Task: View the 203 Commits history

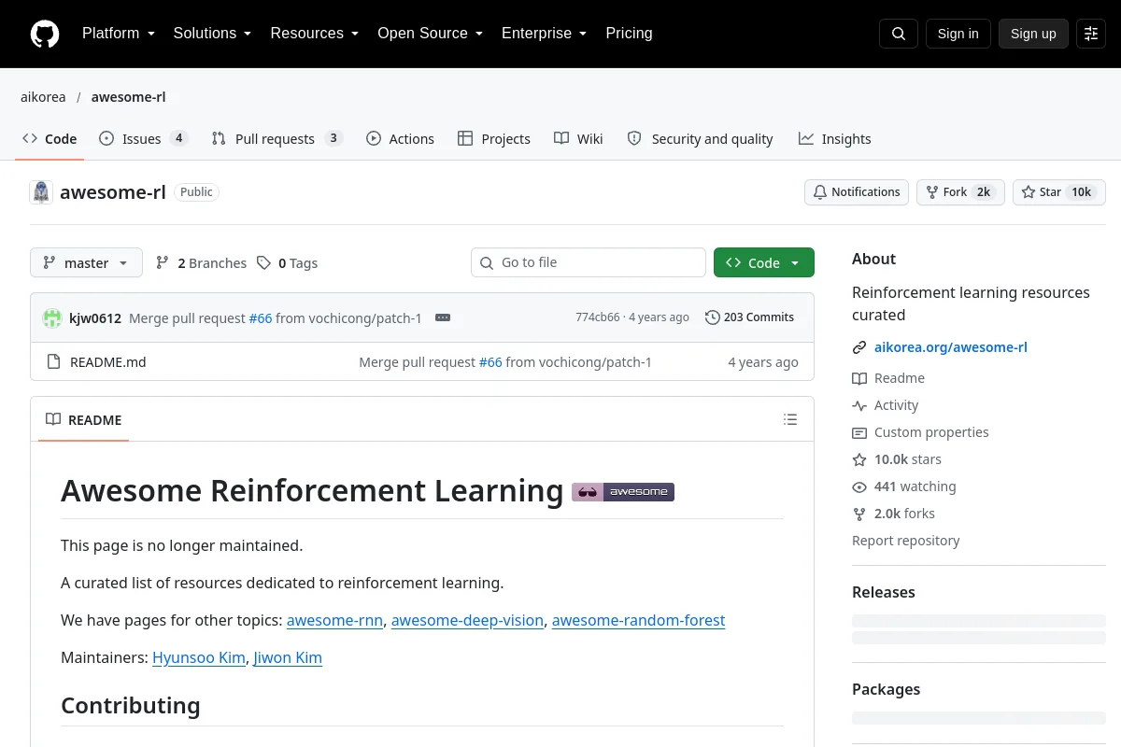Action: [749, 317]
